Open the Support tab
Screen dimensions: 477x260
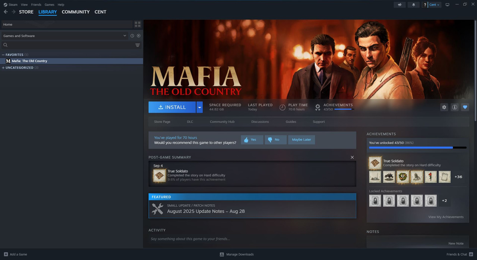(x=319, y=122)
